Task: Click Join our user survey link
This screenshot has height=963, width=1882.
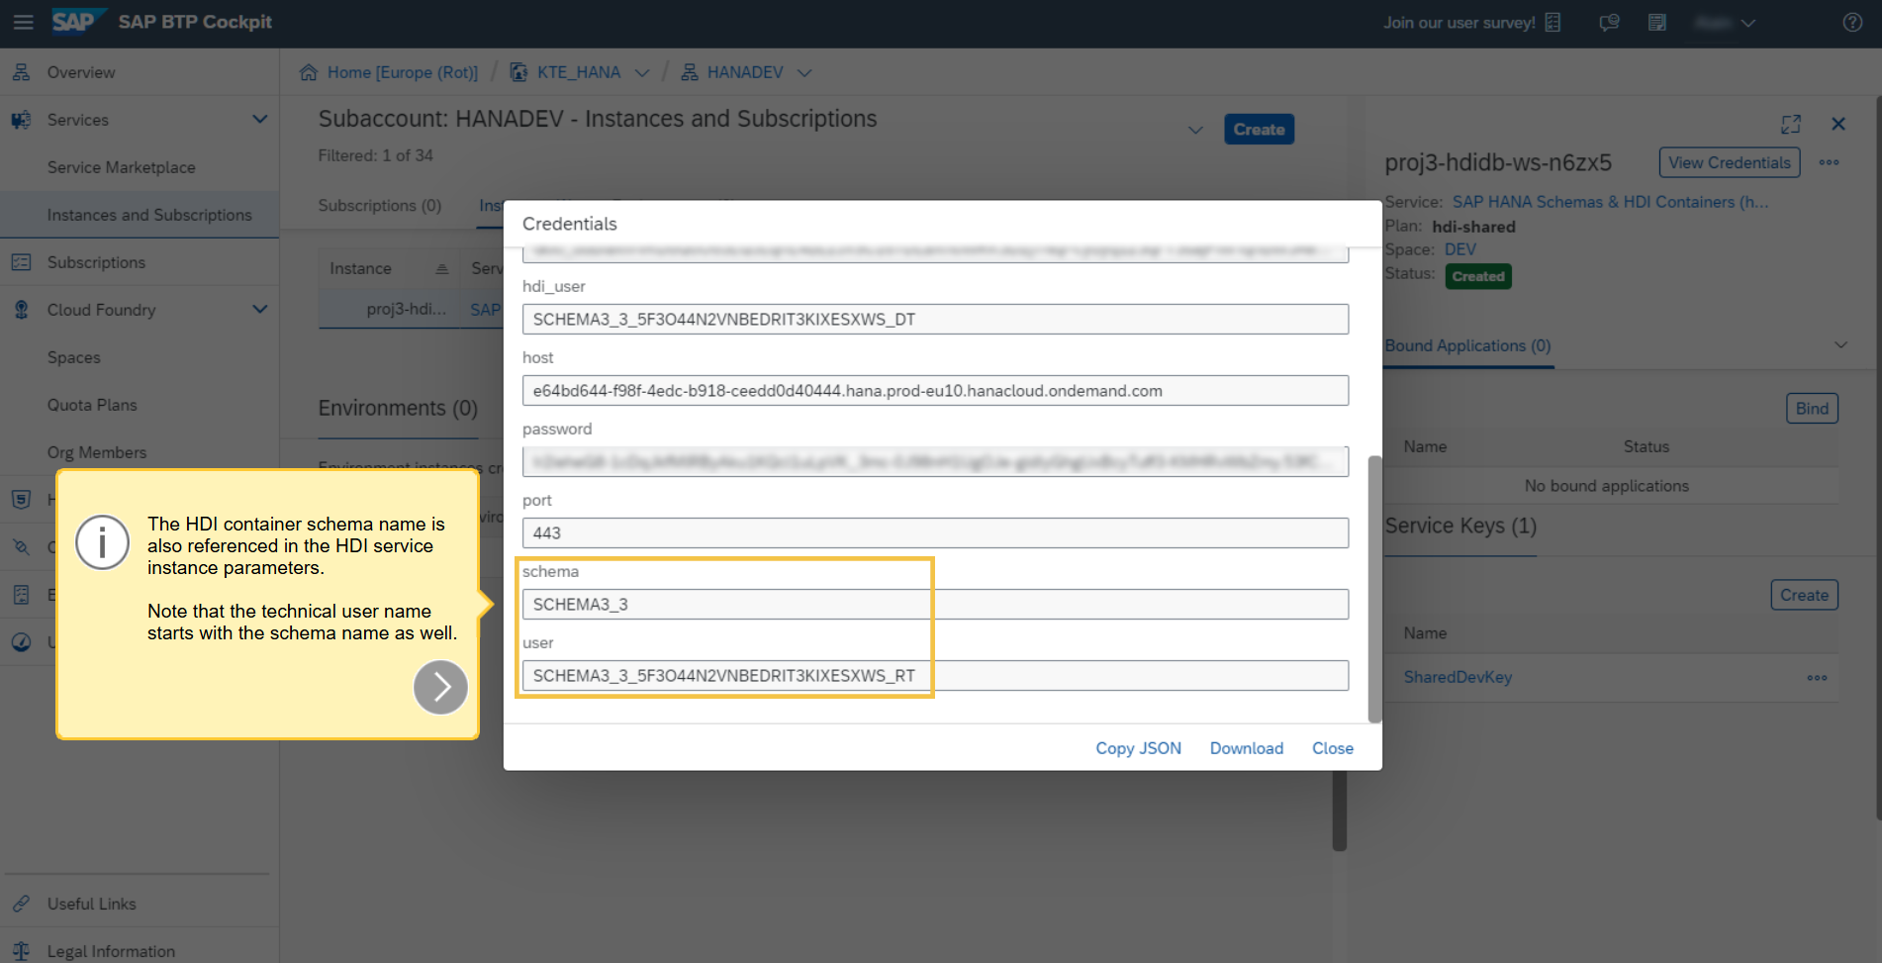Action: [x=1459, y=22]
